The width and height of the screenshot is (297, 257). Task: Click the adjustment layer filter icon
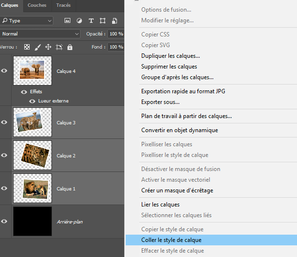[79, 21]
